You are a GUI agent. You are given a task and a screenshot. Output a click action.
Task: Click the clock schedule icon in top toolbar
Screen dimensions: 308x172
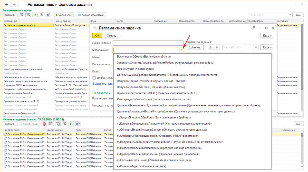41,15
